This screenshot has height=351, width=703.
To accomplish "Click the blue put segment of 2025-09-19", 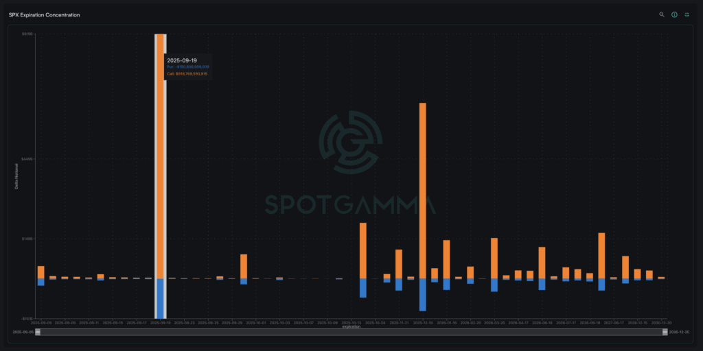I will tap(160, 297).
